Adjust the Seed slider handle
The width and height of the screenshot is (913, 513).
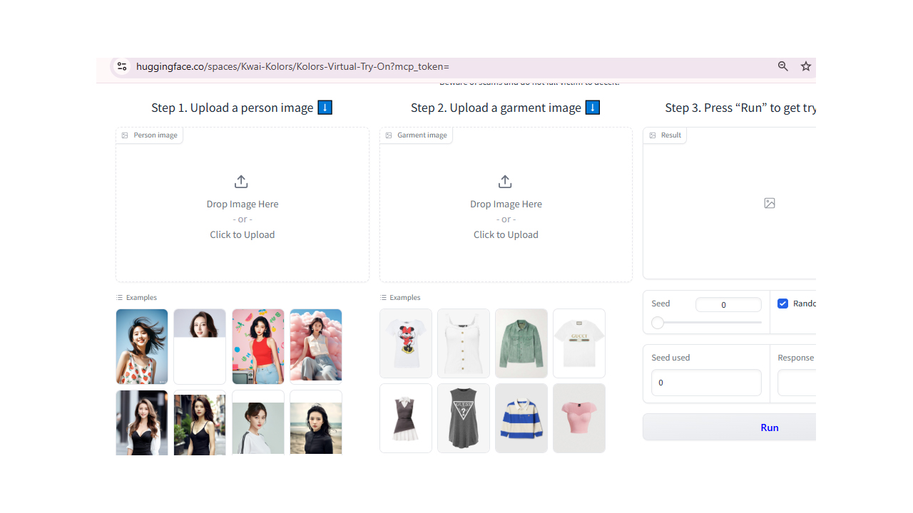pyautogui.click(x=658, y=323)
